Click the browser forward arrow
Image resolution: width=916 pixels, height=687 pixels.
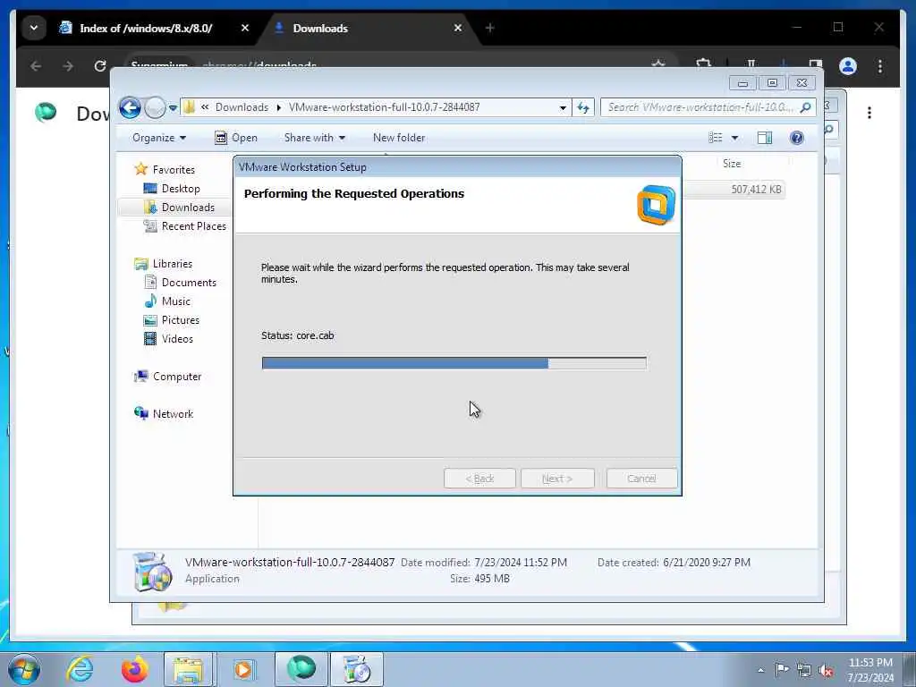(68, 66)
